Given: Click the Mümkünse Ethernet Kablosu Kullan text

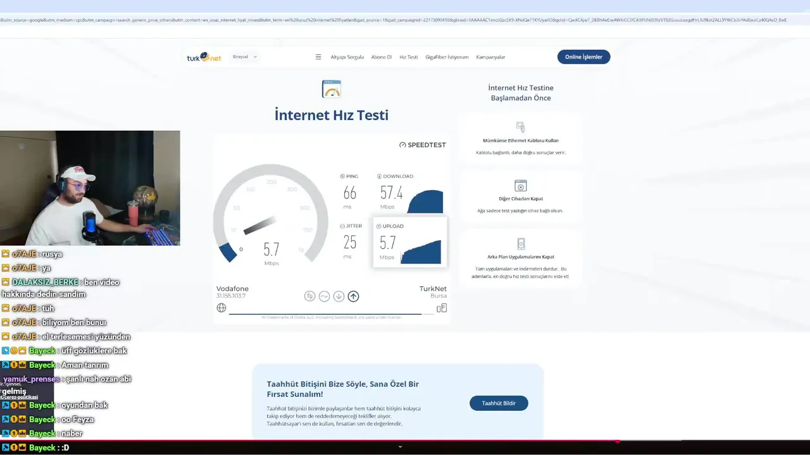Looking at the screenshot, I should pos(521,140).
